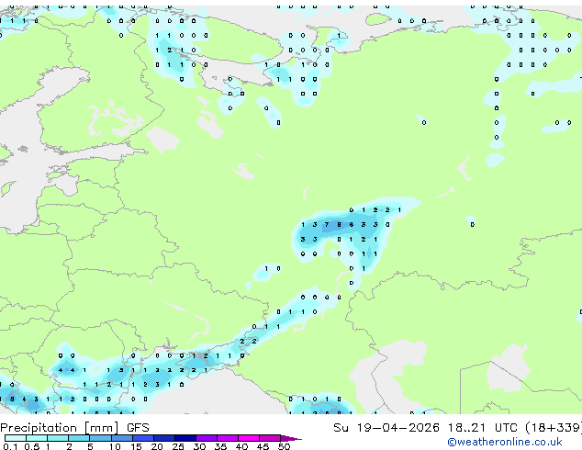Click the 25–30 mm dark blue swatch
Viewport: 582px width, 450px height.
(x=185, y=438)
